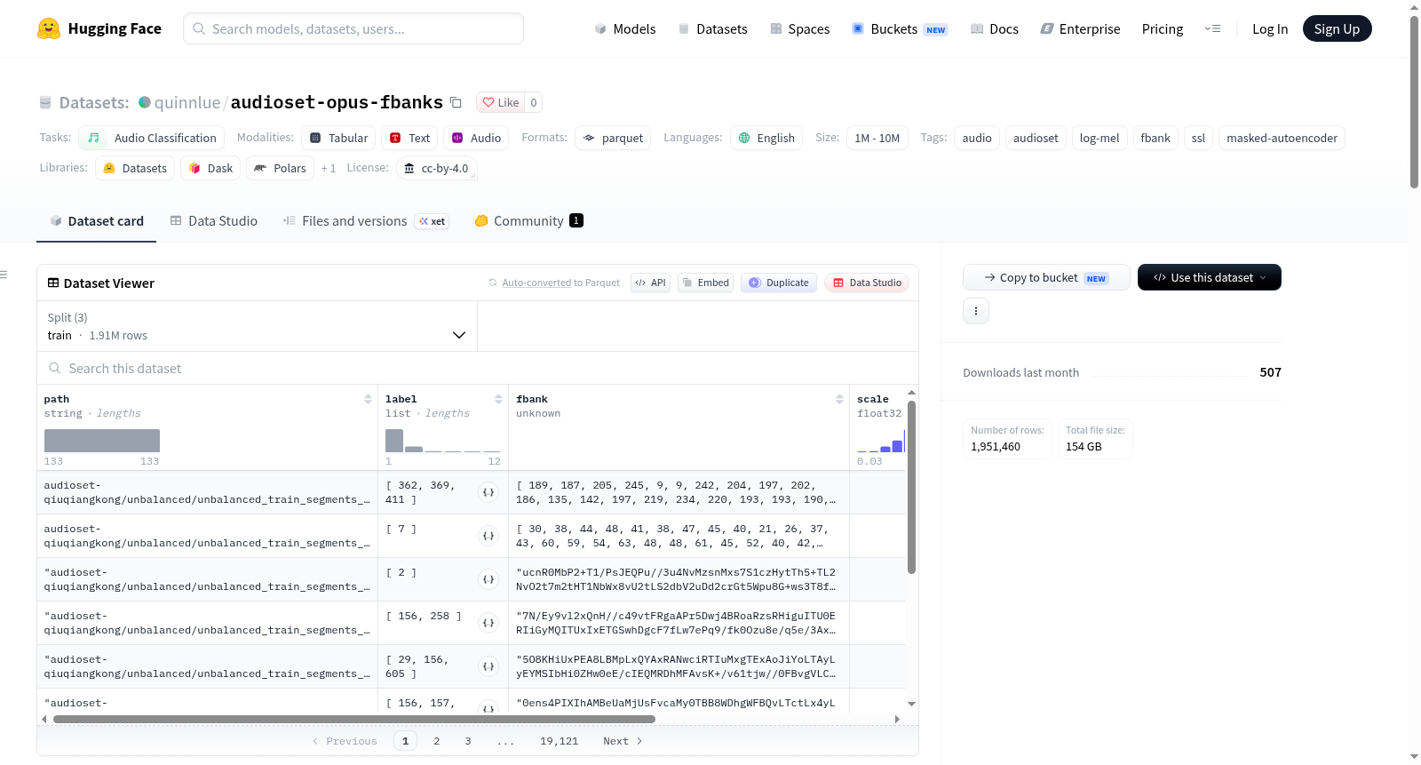Click the Audio Classification task tag
This screenshot has width=1421, height=765.
click(x=152, y=138)
